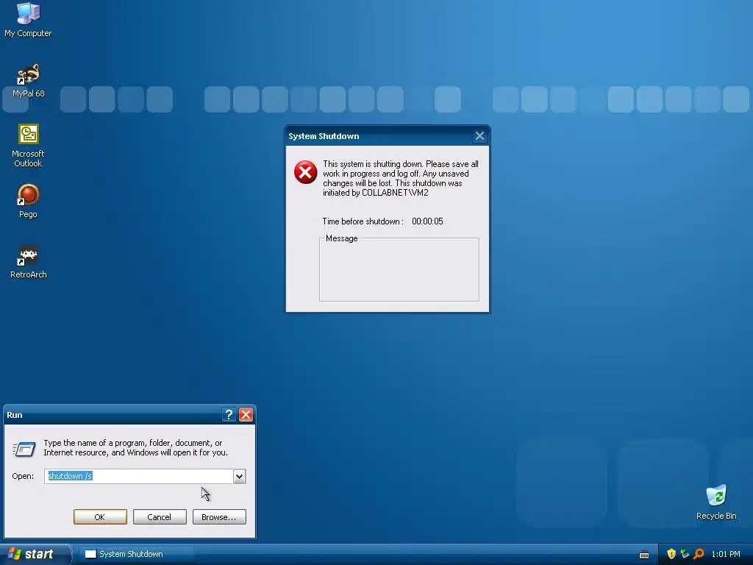This screenshot has width=753, height=565.
Task: Select the Pego desktop shortcut
Action: pyautogui.click(x=28, y=201)
